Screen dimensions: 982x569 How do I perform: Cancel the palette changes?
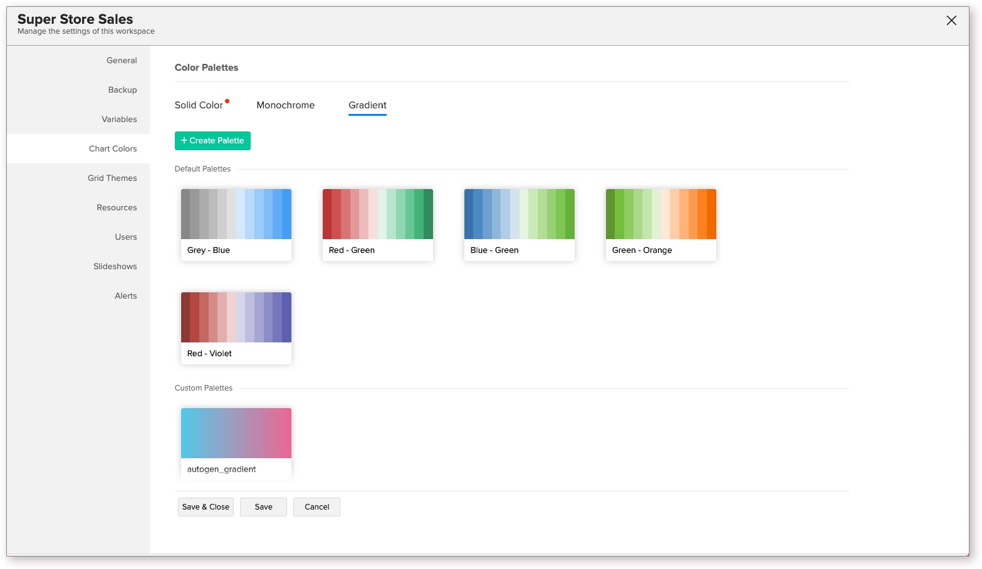(316, 507)
